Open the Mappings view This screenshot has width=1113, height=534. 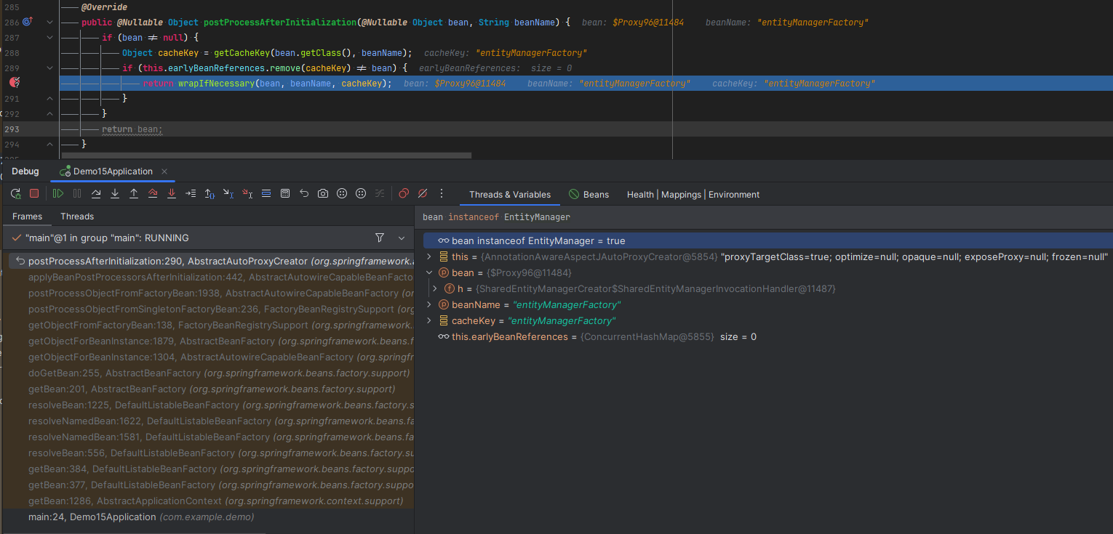click(681, 195)
